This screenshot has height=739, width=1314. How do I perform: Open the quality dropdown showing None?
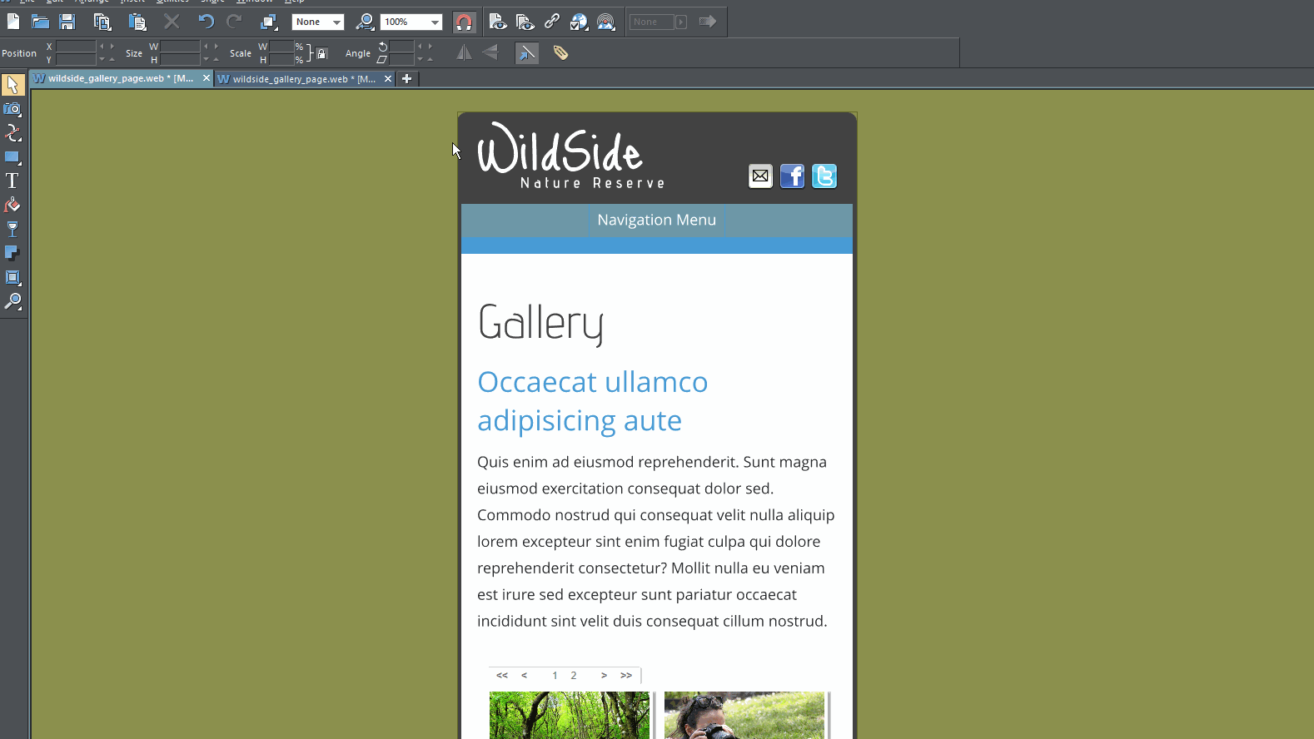coord(318,22)
